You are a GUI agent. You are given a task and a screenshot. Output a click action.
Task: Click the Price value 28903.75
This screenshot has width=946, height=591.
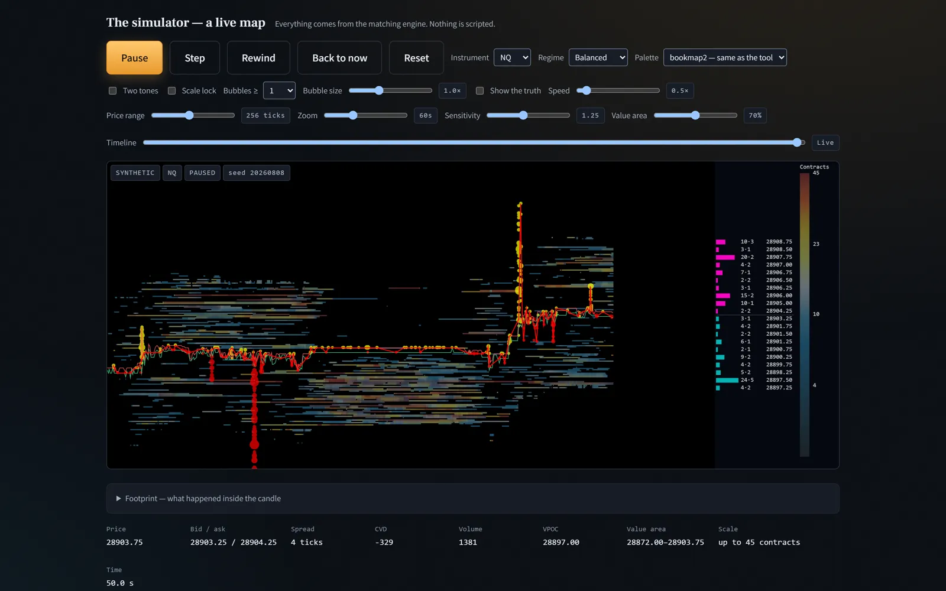click(124, 542)
